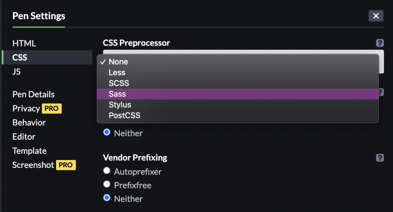Pick Less in the preprocessor dropdown

coord(117,72)
